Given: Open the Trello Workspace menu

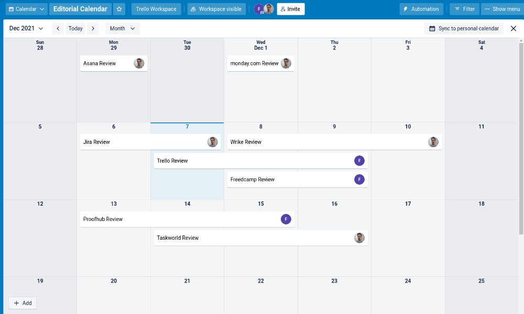Looking at the screenshot, I should pyautogui.click(x=157, y=9).
